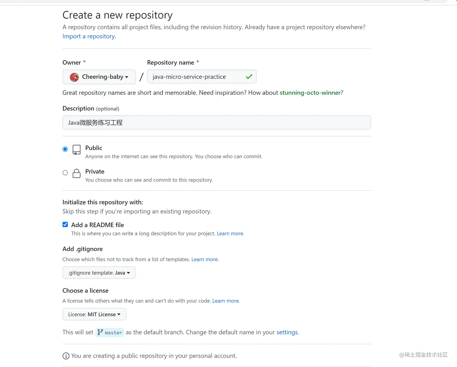
Task: Click the Import a repository link
Action: (89, 36)
